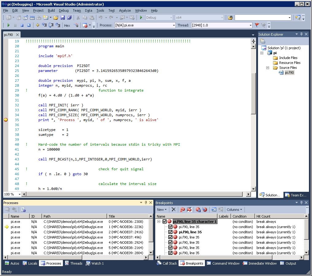Click the Show Next Statement yellow arrow
Screen dimensions: 312x276
pos(37,26)
